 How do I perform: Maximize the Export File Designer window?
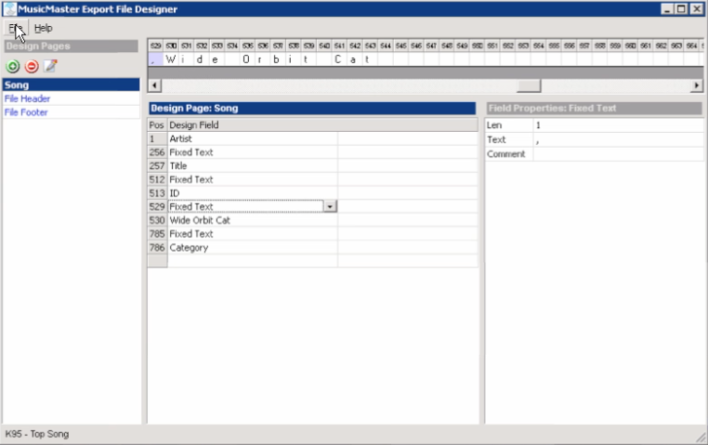click(682, 9)
